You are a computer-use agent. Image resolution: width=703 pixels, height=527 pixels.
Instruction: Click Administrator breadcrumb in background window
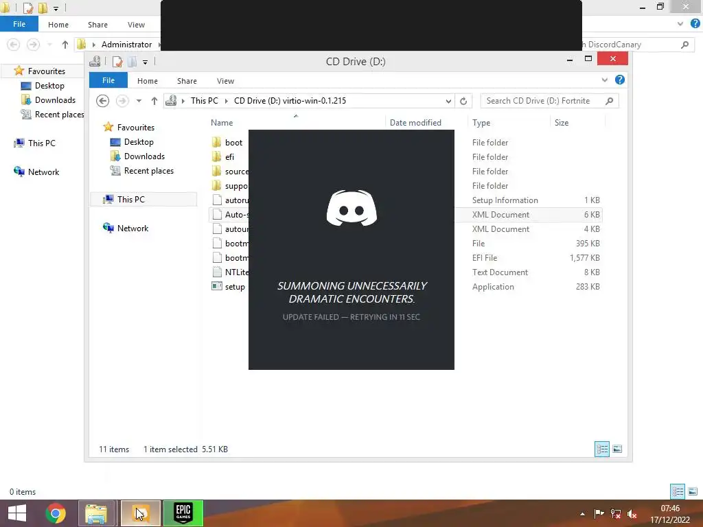tap(126, 45)
